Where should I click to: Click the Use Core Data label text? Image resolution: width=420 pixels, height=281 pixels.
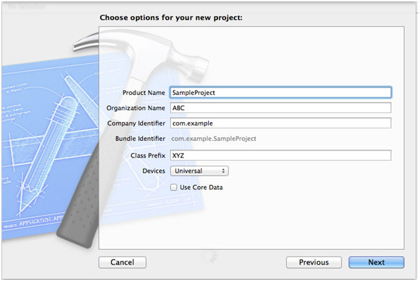pos(201,187)
